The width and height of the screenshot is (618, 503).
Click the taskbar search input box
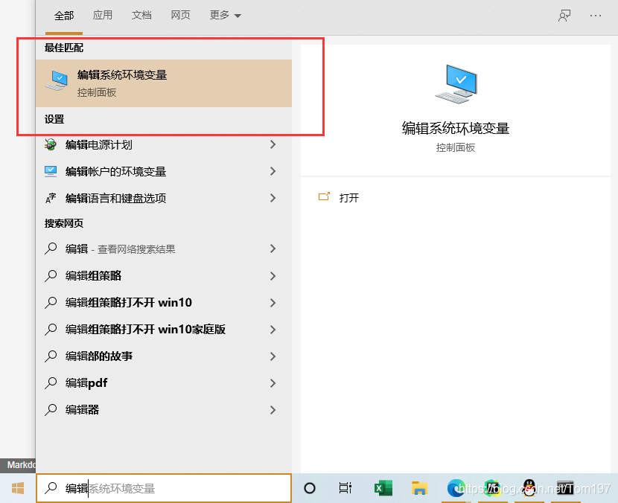(x=164, y=488)
